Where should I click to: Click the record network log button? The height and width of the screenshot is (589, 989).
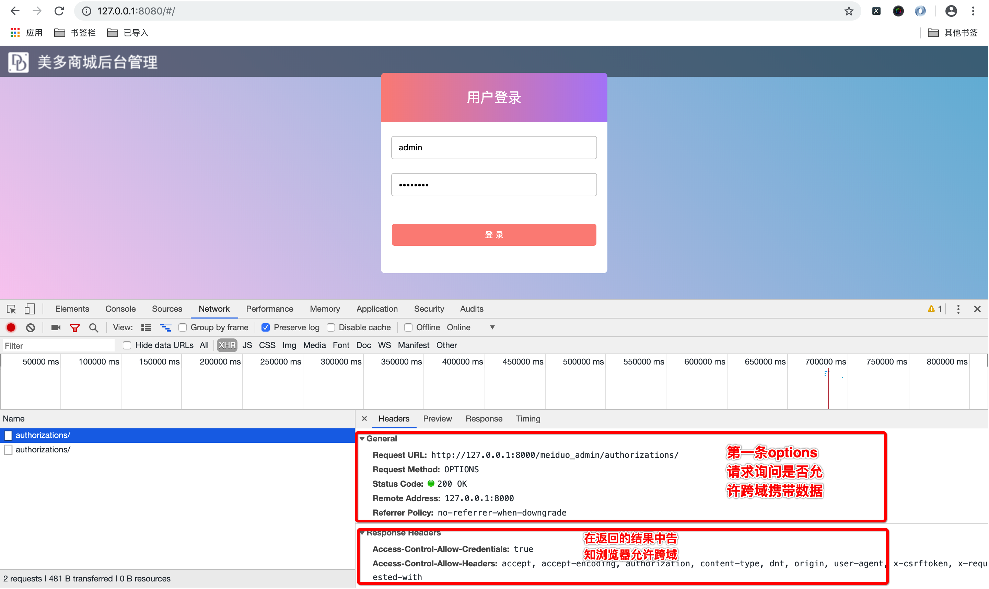point(11,327)
